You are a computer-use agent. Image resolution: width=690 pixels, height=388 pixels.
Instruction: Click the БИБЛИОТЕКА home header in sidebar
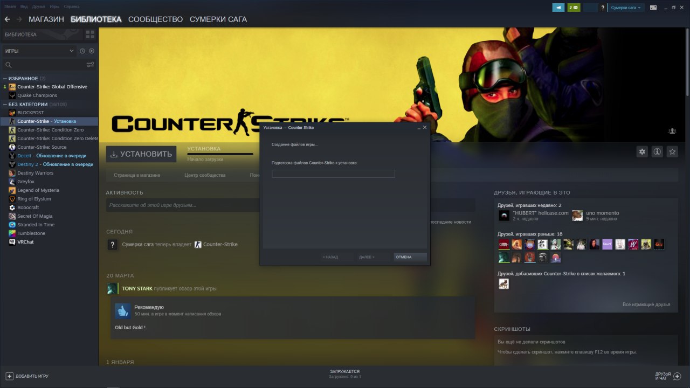click(42, 34)
